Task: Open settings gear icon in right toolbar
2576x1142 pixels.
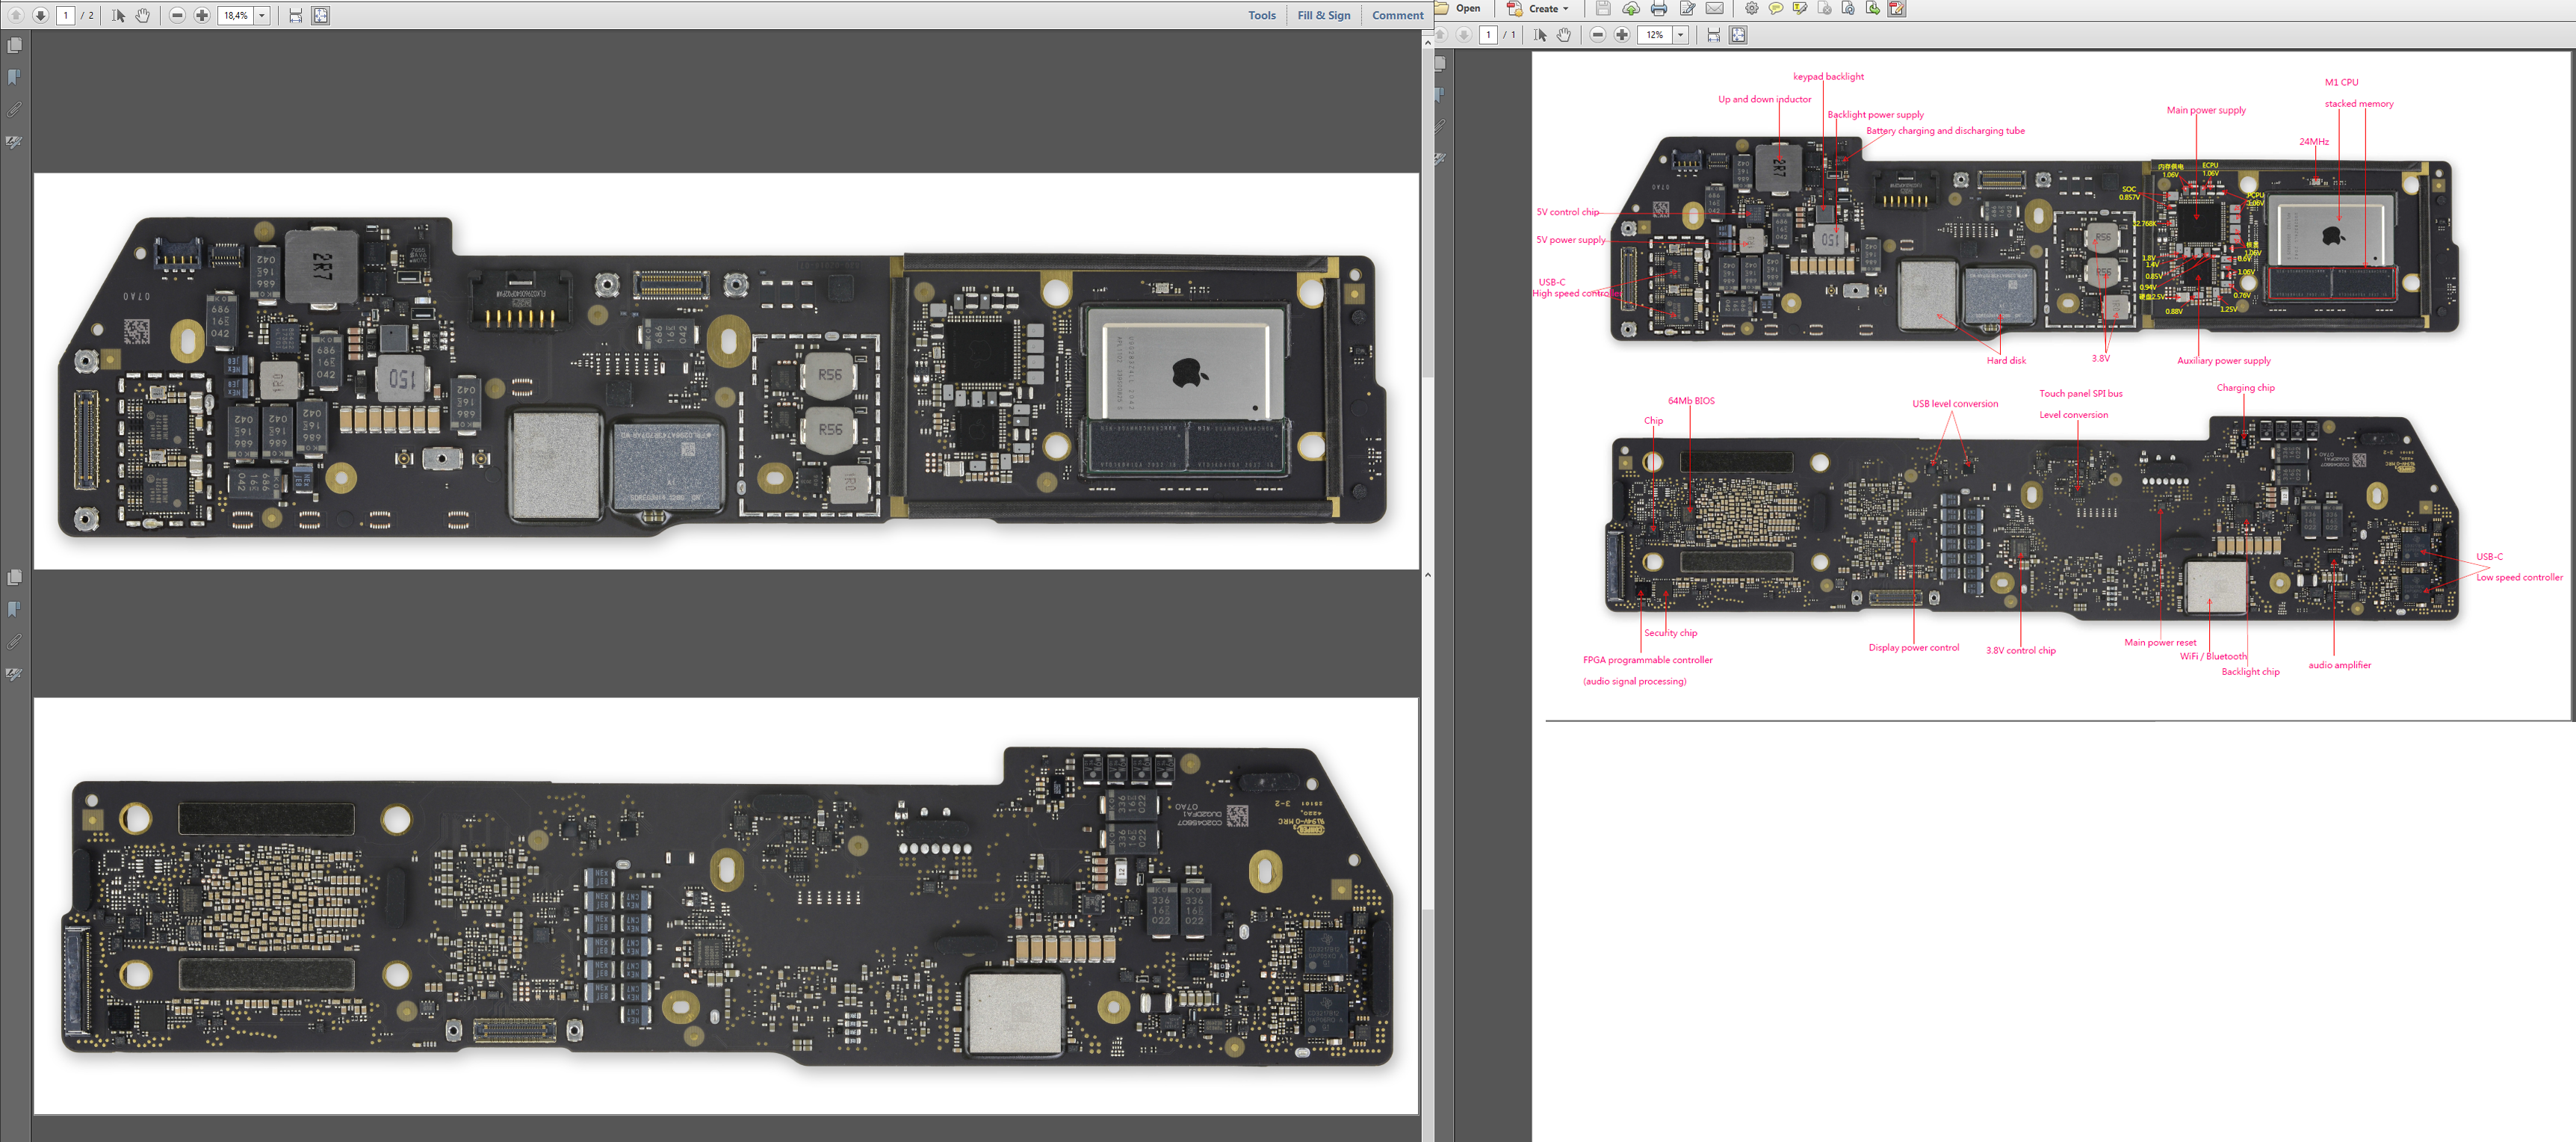Action: coord(1751,8)
